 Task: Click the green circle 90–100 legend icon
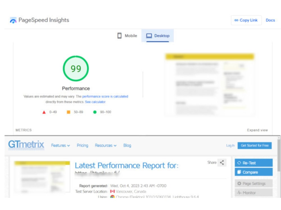pos(95,112)
